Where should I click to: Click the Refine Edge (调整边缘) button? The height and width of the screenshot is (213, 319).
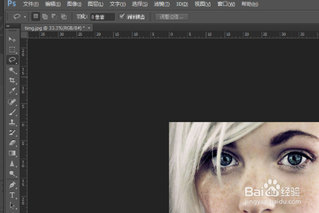click(172, 17)
